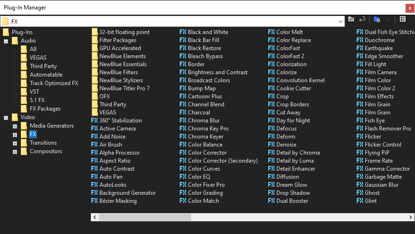Open the GPU Accelerated folder
Screen dimensions: 415x234
(x=95, y=48)
